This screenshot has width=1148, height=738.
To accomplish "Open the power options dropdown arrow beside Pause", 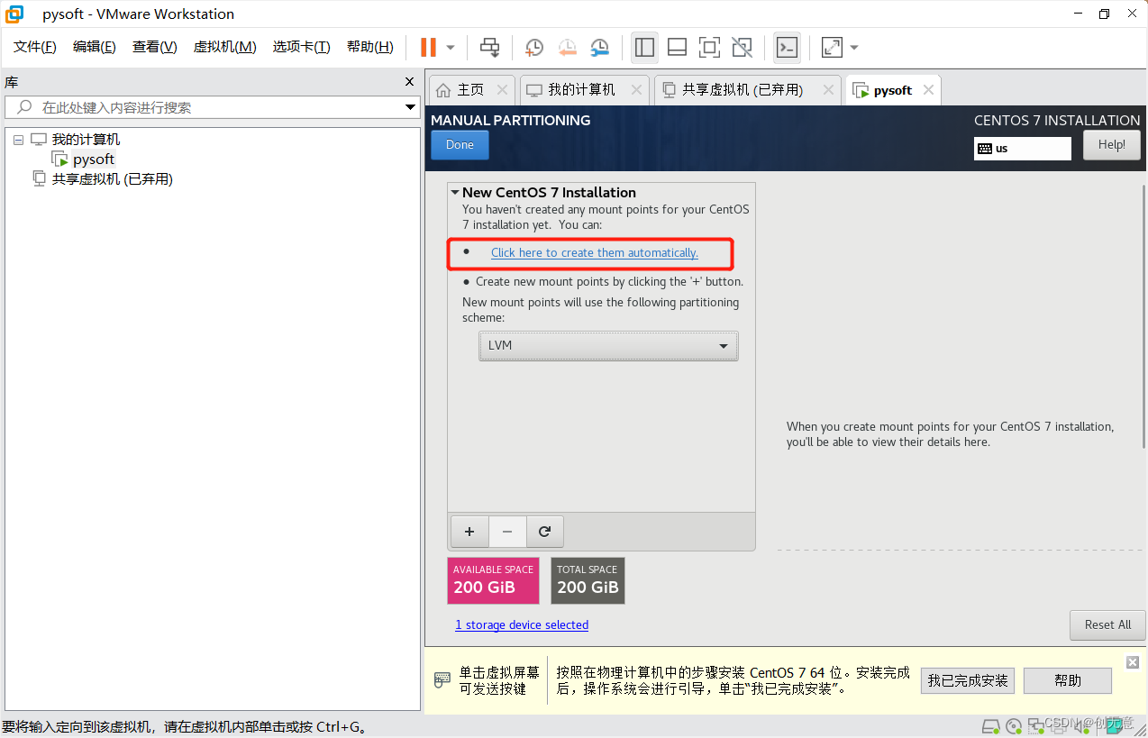I will coord(451,47).
